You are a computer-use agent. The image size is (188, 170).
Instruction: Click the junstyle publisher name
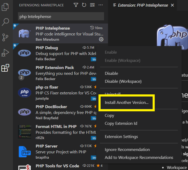pos(42,99)
